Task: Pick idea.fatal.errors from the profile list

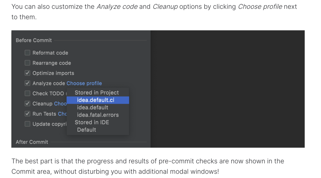Action: [x=98, y=115]
